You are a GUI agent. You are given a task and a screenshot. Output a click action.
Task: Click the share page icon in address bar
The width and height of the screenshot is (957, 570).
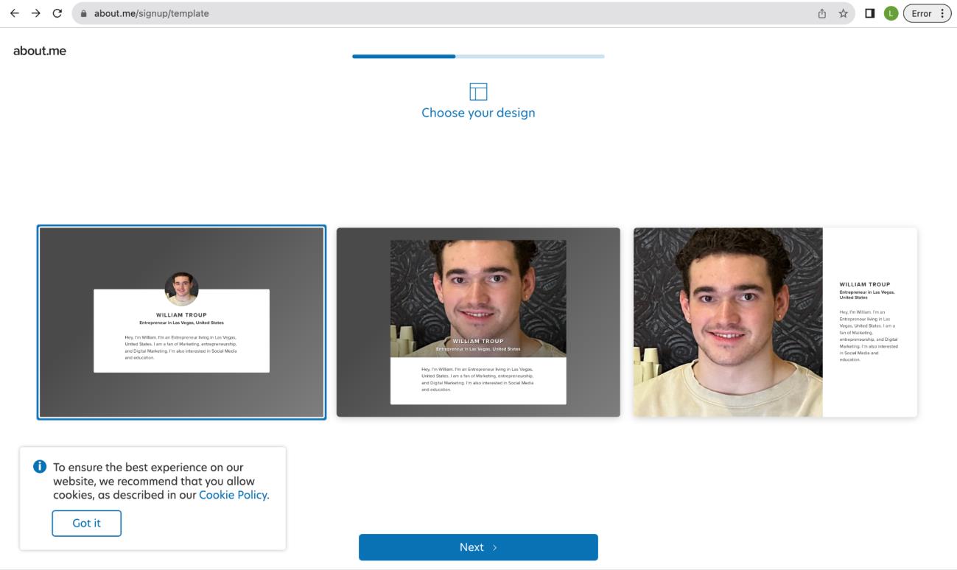pos(821,13)
